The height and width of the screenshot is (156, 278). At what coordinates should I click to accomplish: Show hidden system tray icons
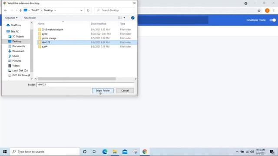coord(237,152)
